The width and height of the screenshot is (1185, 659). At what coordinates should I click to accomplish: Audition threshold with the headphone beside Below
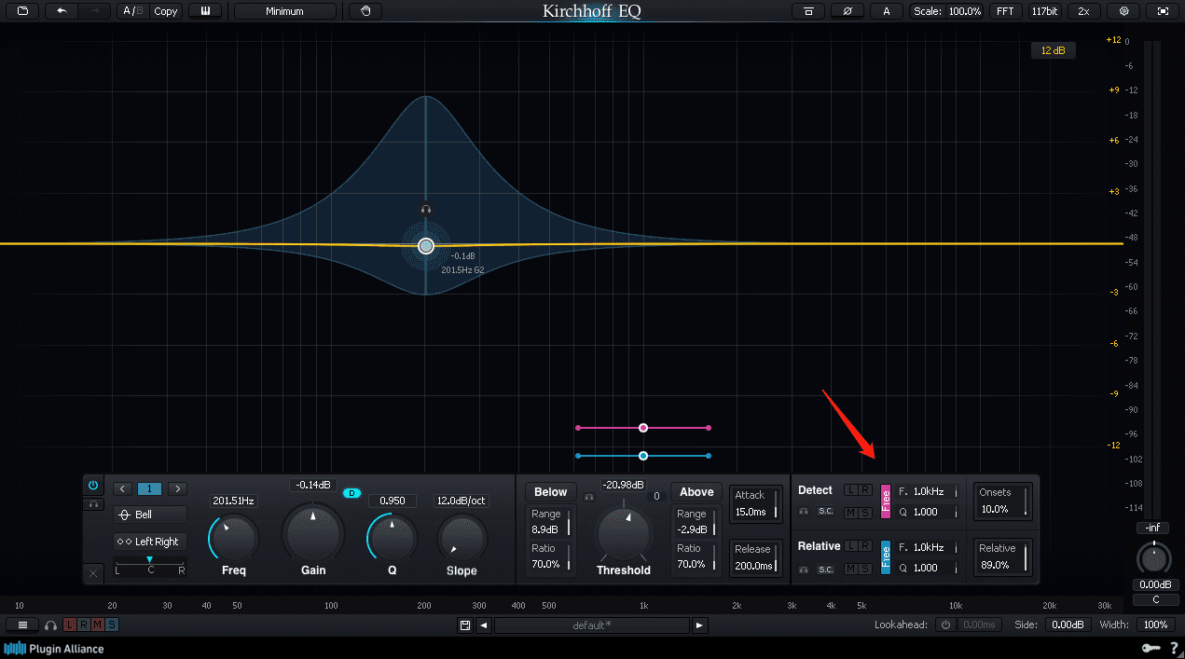[588, 497]
